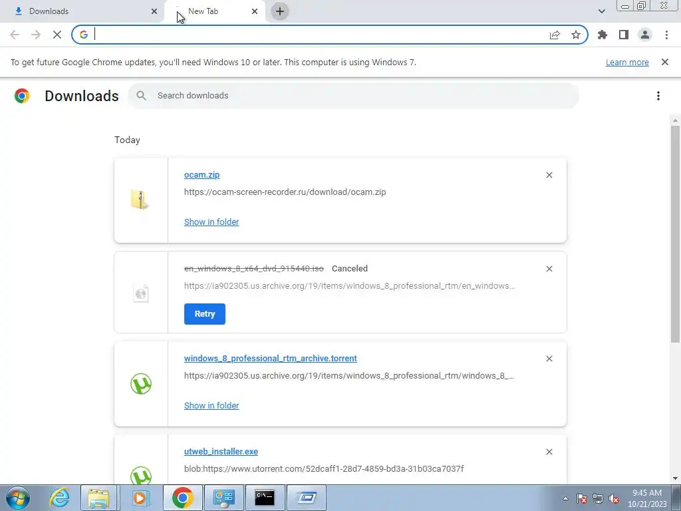Click the page vertical scrollbar thumb
681x511 pixels.
click(x=675, y=234)
